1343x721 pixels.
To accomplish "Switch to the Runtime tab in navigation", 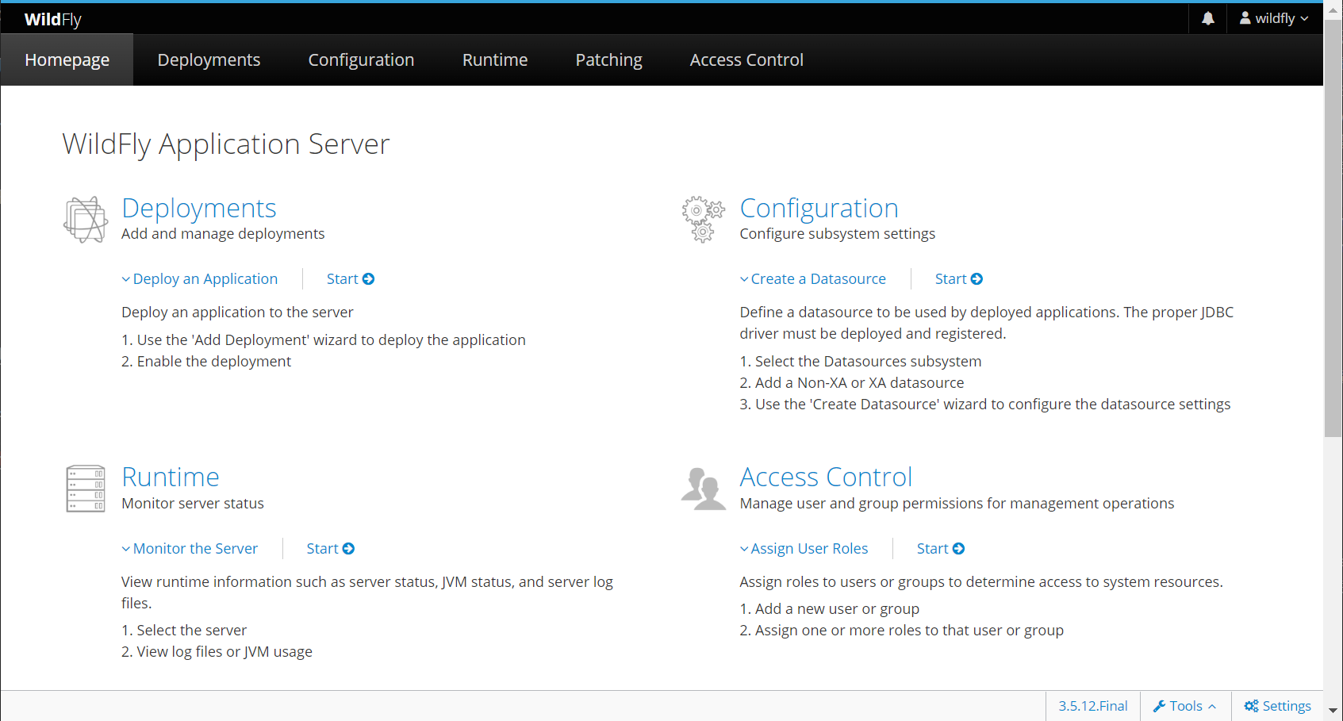I will [x=495, y=60].
